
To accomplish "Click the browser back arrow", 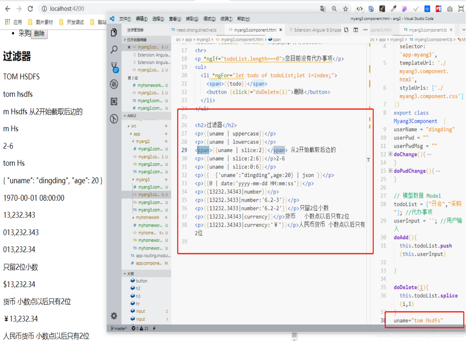I will pos(8,9).
